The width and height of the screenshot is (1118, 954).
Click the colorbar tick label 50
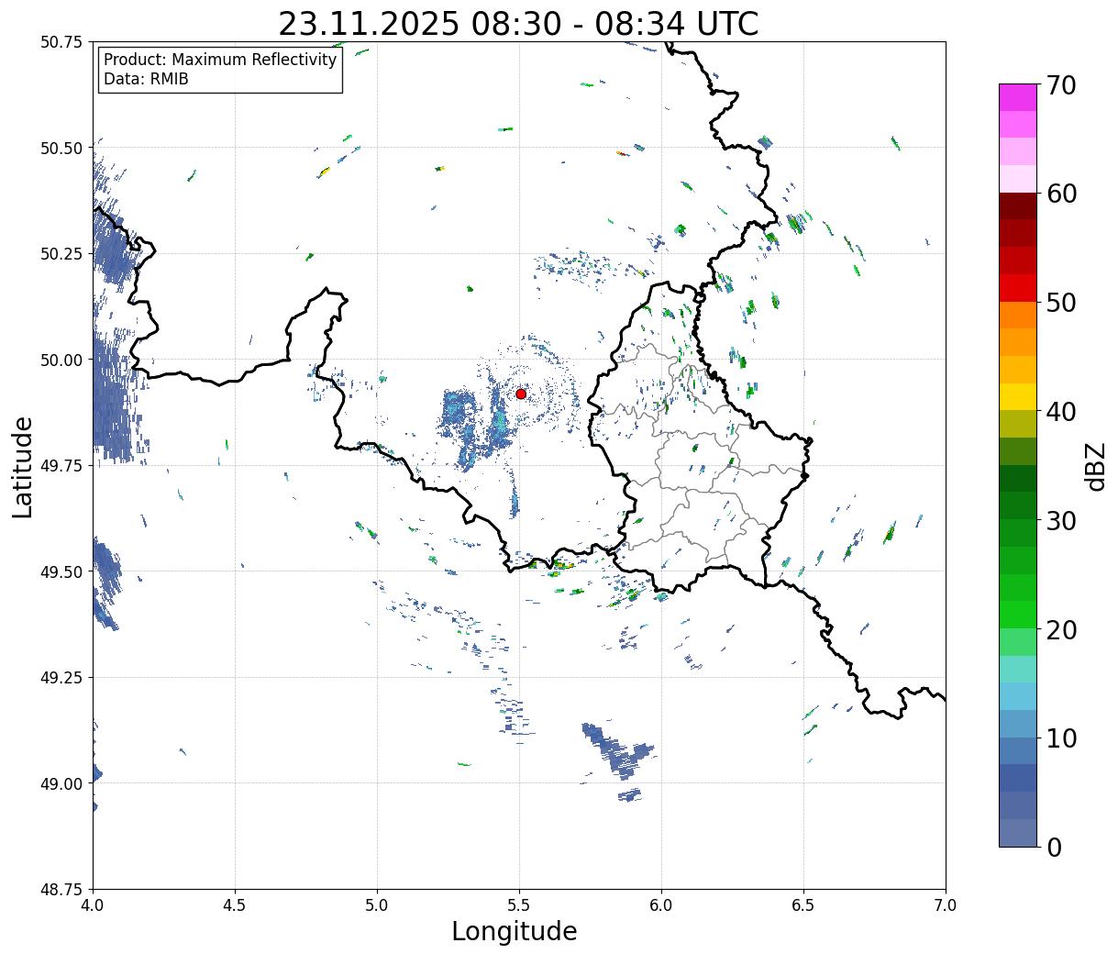(x=1060, y=303)
